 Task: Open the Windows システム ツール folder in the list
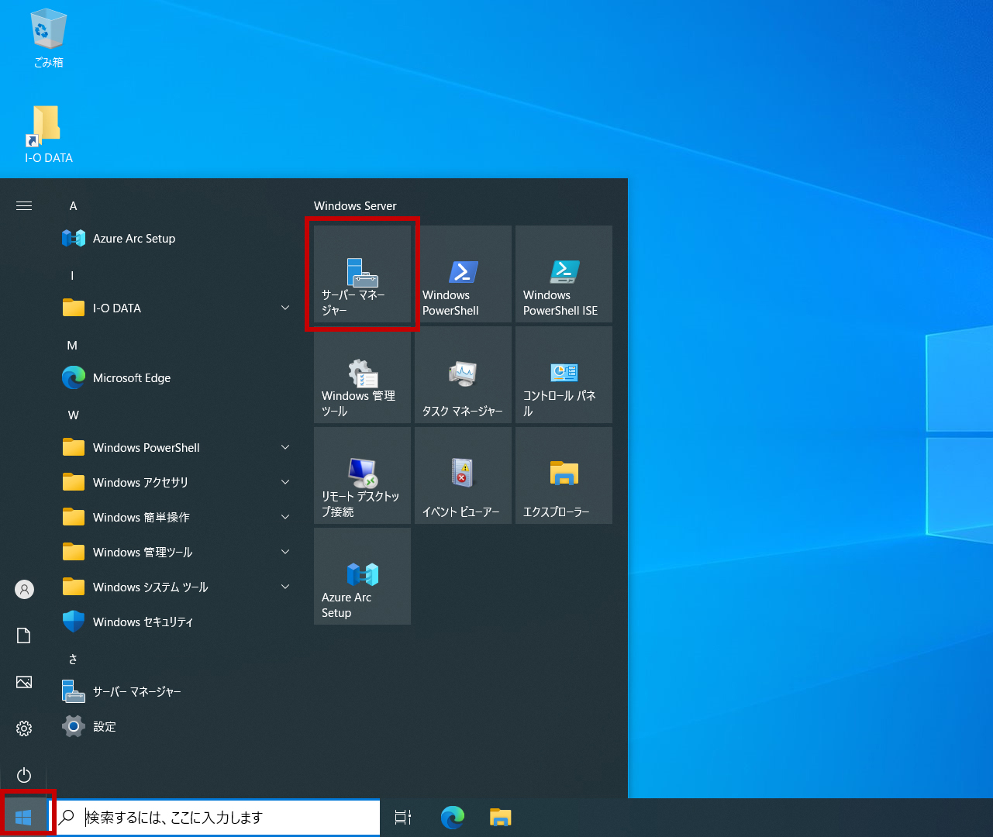178,587
